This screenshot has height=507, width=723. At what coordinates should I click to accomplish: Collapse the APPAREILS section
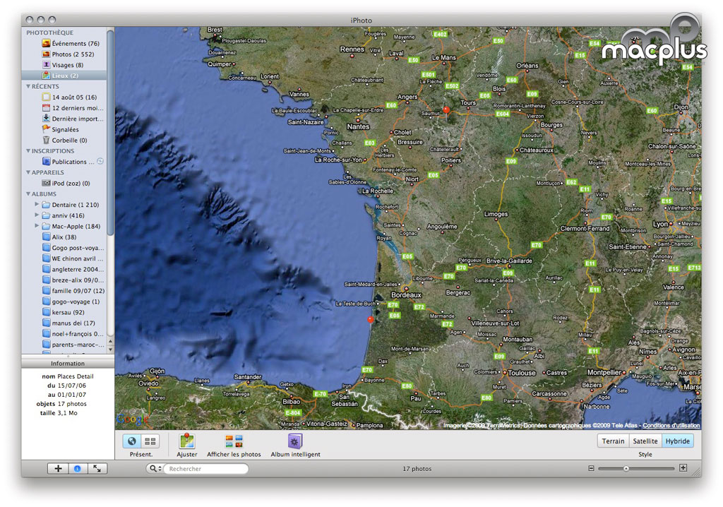(x=28, y=172)
